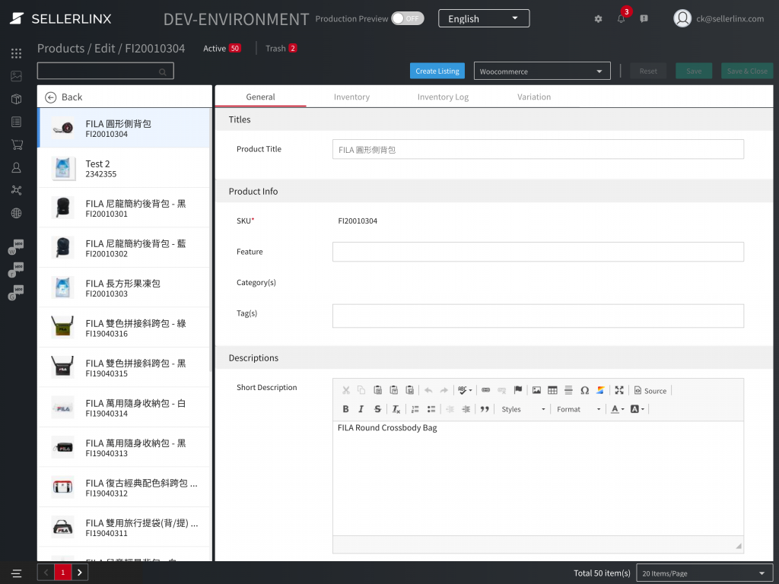Open the Woocommerce channel dropdown
The width and height of the screenshot is (779, 584).
(542, 71)
